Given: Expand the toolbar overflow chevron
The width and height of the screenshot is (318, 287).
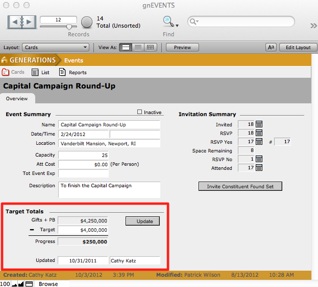Looking at the screenshot, I should coord(313,26).
